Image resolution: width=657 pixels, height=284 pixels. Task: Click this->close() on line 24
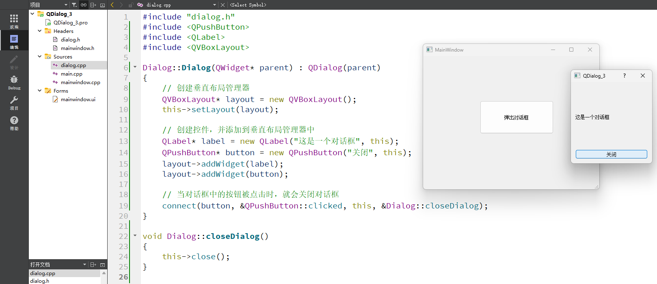[196, 256]
